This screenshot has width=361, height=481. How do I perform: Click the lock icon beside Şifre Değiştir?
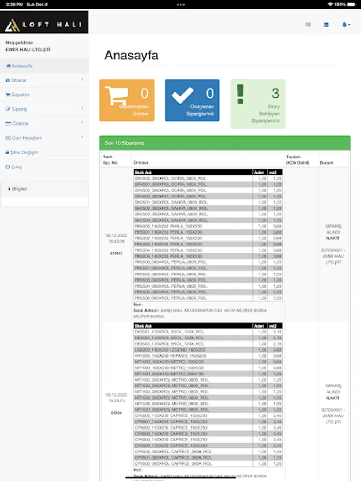point(7,152)
